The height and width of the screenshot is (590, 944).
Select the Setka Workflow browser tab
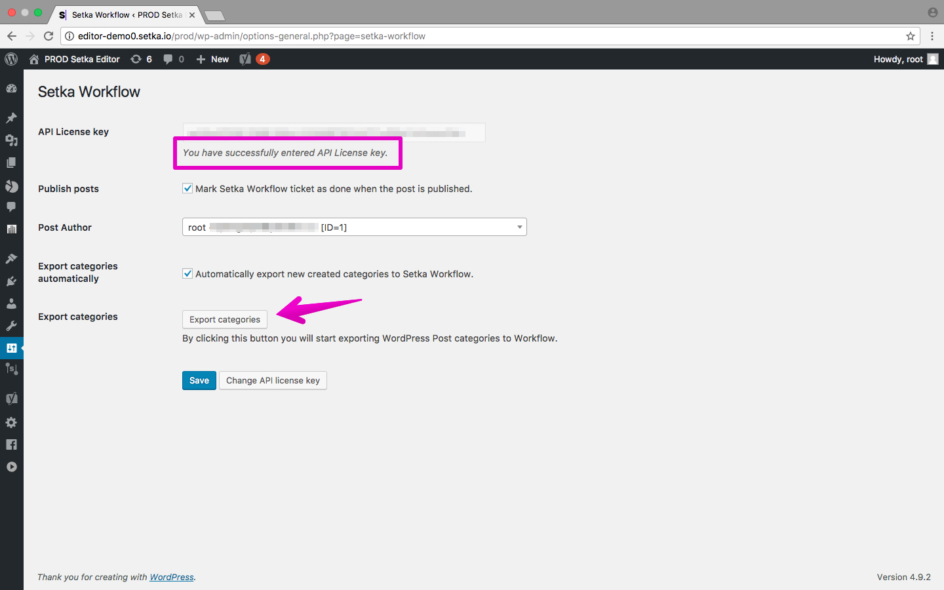click(126, 14)
